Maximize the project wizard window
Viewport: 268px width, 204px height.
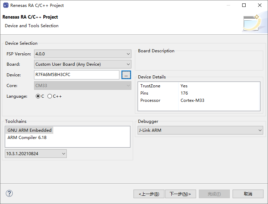click(244, 5)
